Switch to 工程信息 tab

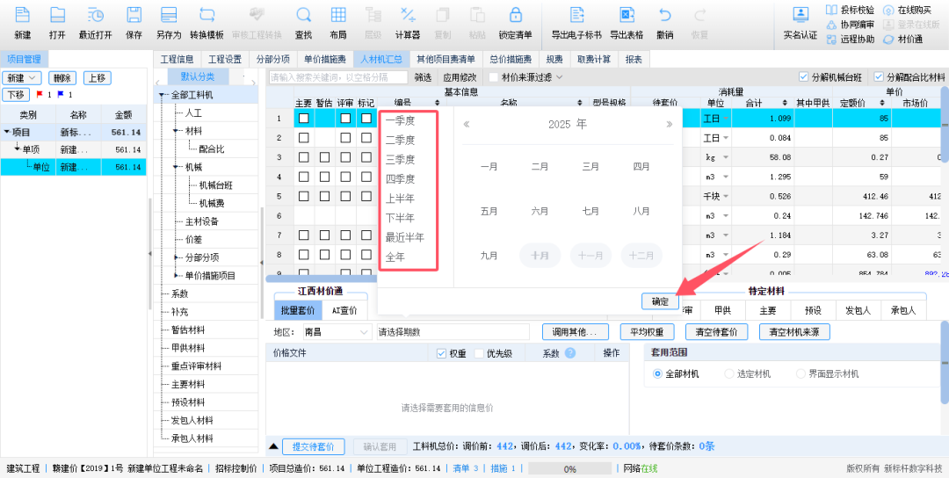pos(177,59)
